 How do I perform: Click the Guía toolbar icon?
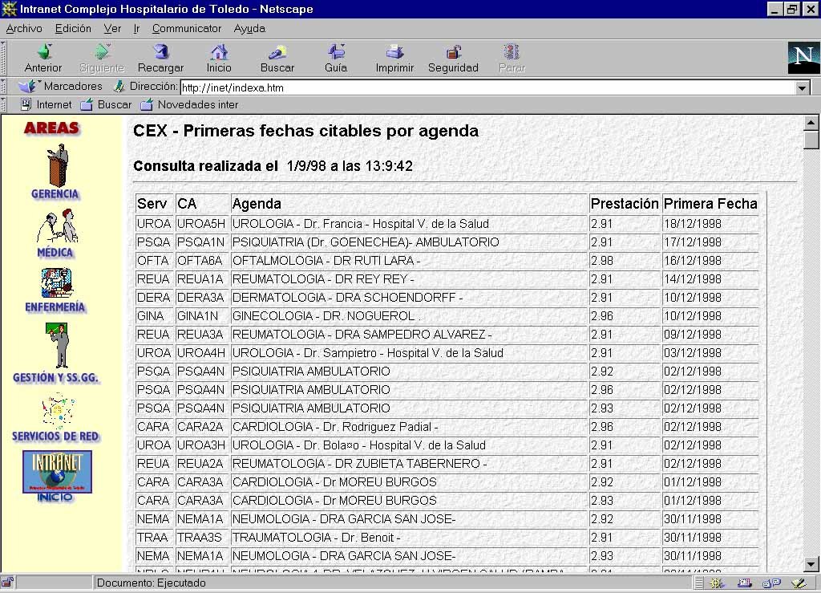tap(336, 53)
